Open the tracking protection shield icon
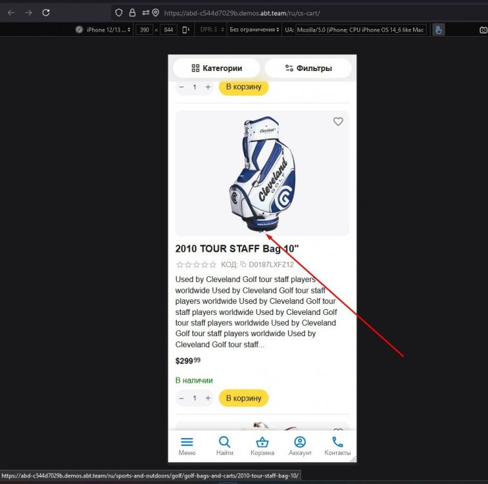The height and width of the screenshot is (484, 488). click(x=119, y=13)
